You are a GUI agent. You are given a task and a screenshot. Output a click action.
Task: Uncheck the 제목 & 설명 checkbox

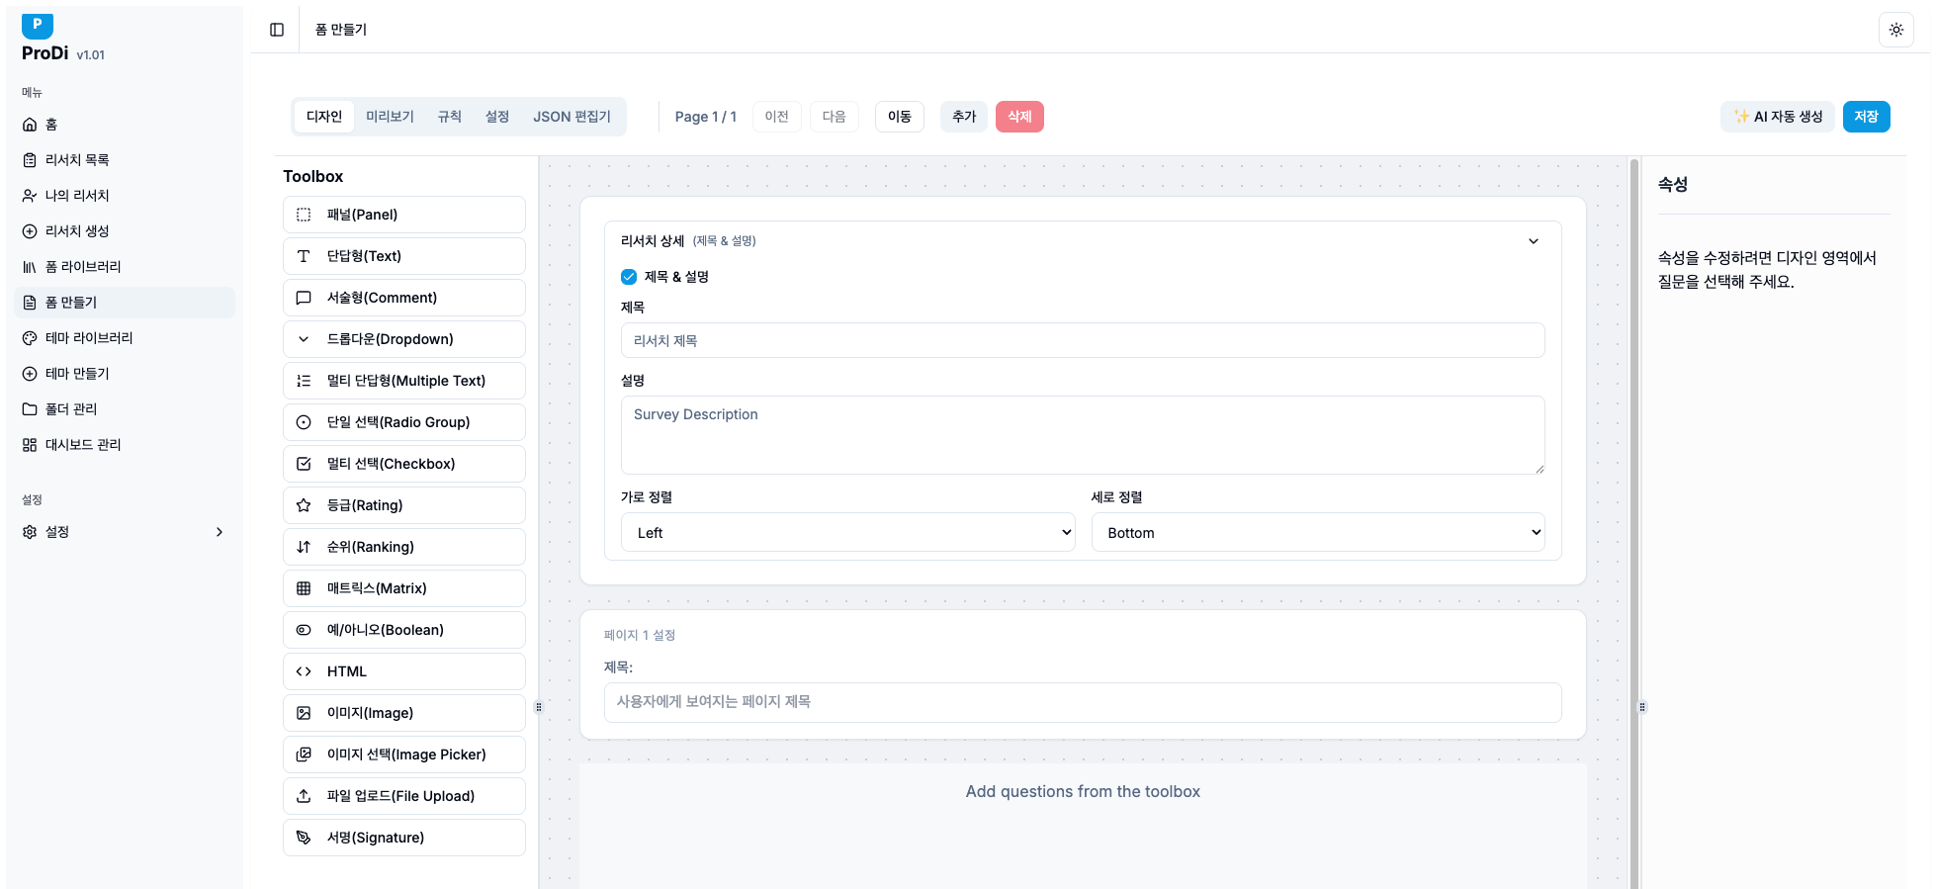tap(629, 277)
